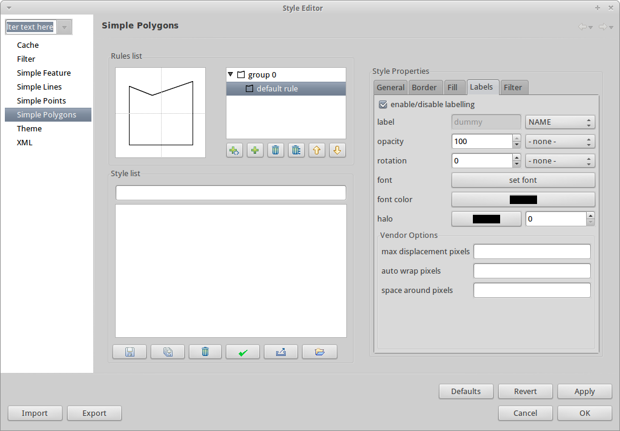
Task: Select the Labels tab
Action: (481, 87)
